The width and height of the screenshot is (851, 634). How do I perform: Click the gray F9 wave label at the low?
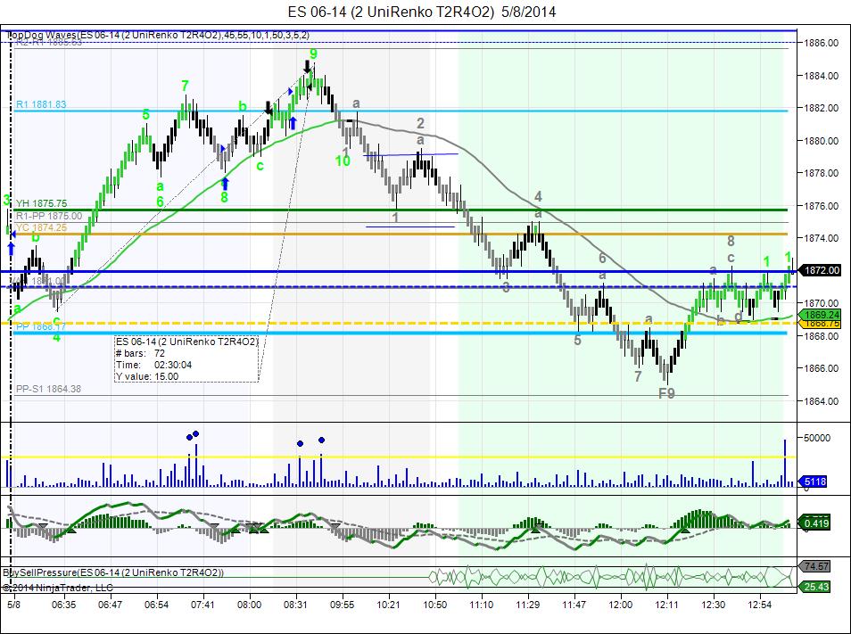[x=666, y=394]
